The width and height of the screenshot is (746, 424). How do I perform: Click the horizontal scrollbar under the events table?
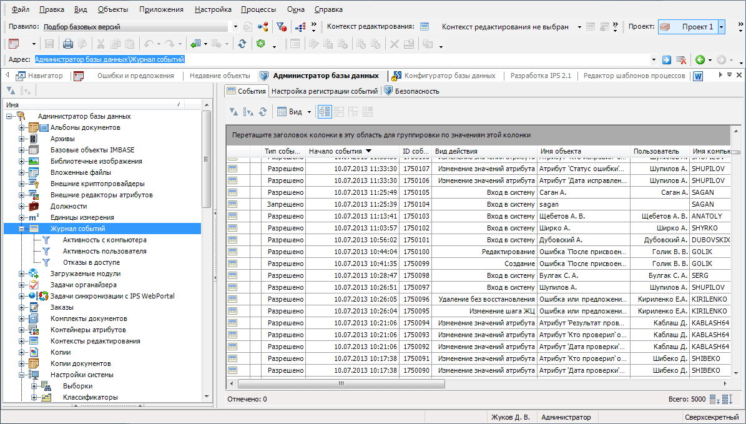[x=339, y=384]
